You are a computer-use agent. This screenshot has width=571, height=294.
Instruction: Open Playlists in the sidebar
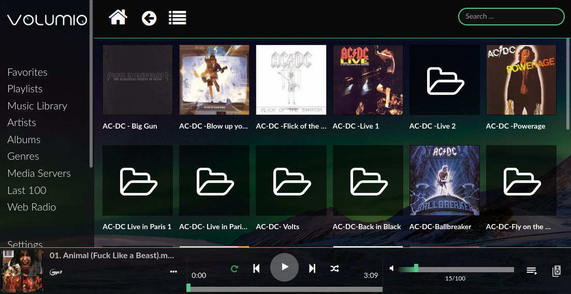25,89
